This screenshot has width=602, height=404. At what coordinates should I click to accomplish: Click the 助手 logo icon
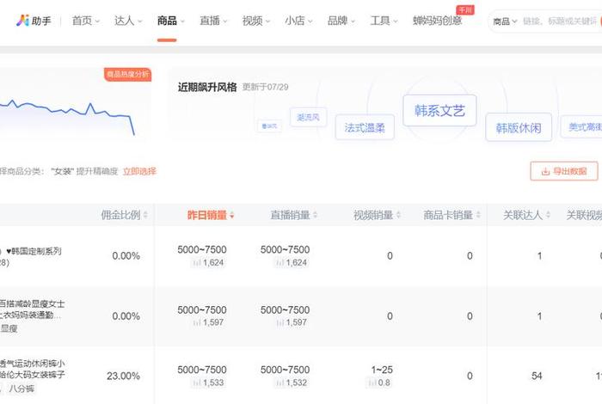(x=22, y=21)
